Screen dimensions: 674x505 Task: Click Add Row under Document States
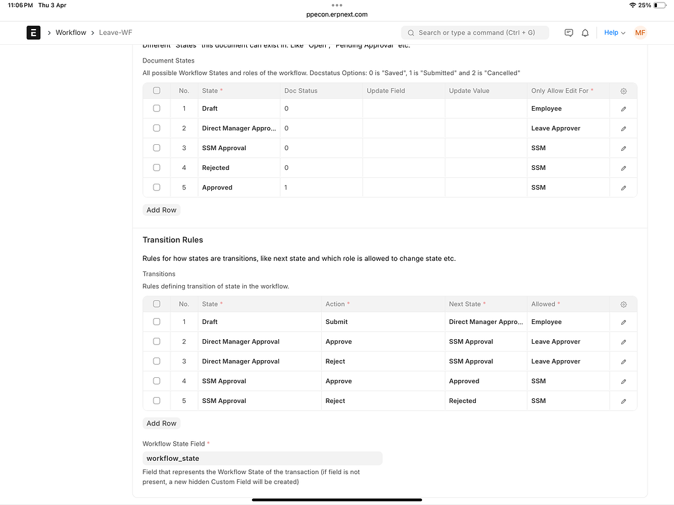161,209
